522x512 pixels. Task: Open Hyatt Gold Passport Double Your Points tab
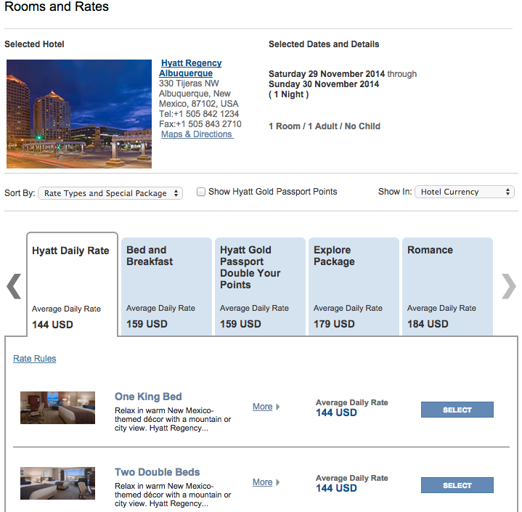coord(260,286)
